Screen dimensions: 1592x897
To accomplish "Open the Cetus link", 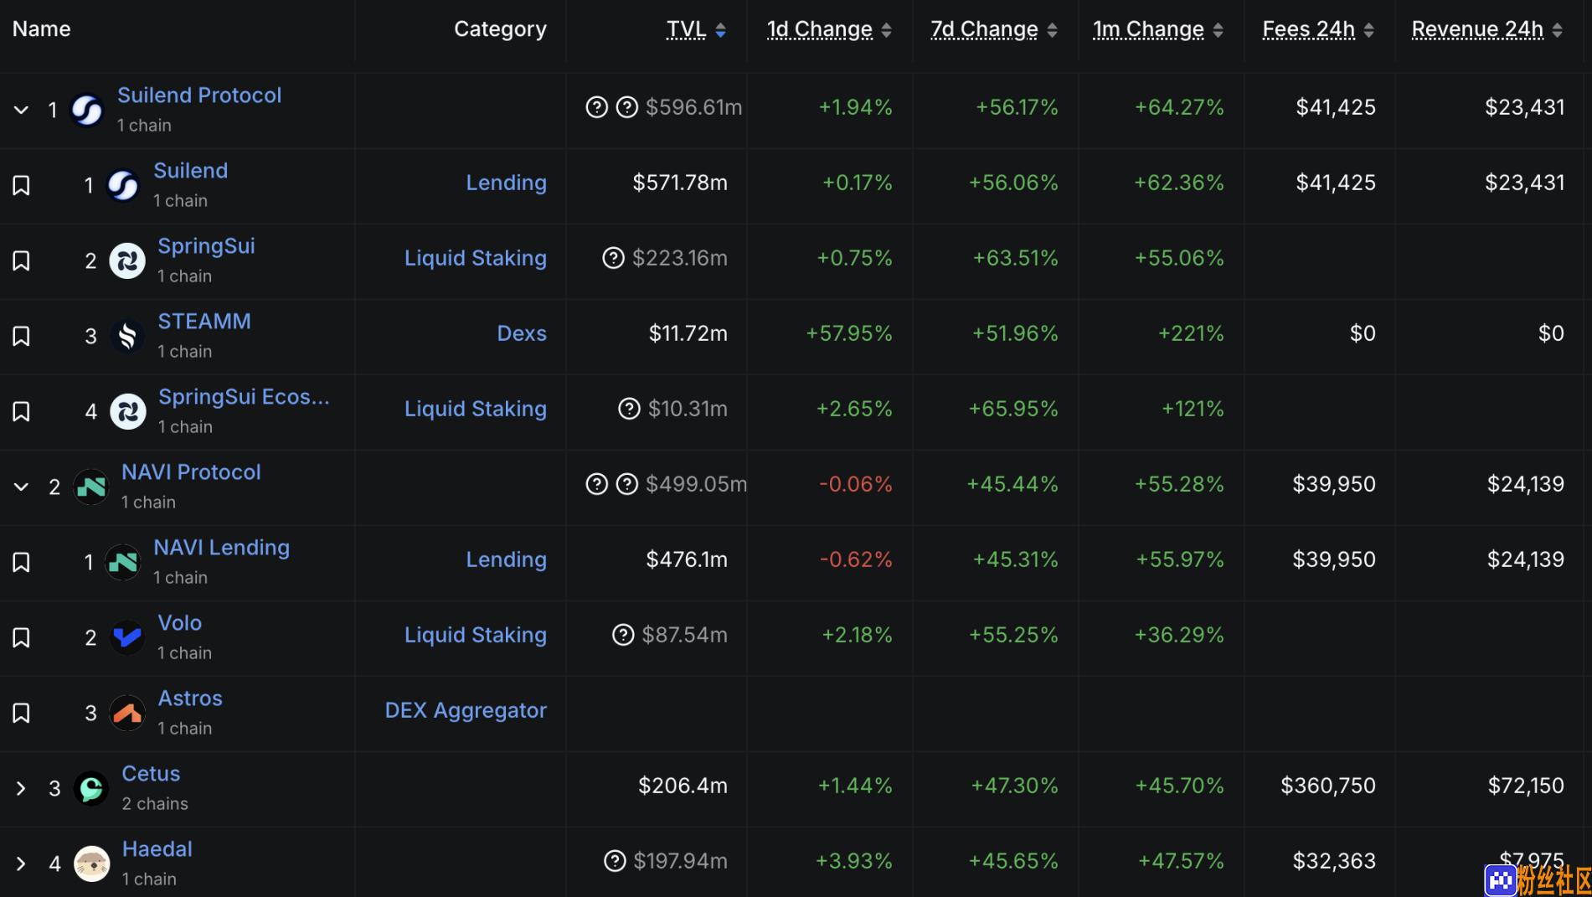I will (151, 774).
